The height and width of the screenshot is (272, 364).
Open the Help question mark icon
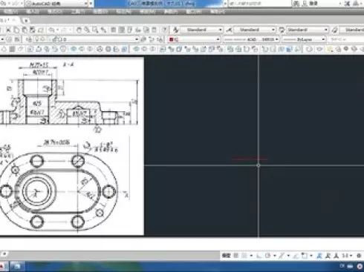[x=164, y=30]
